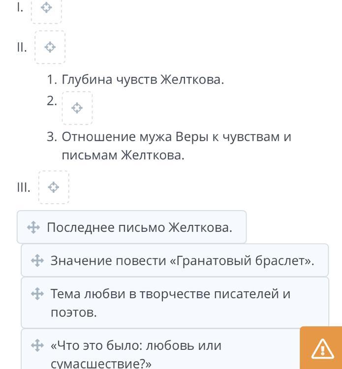This screenshot has height=369, width=342.
Task: Click outline item «Отношение мужа Веры к чувствам»
Action: point(176,145)
